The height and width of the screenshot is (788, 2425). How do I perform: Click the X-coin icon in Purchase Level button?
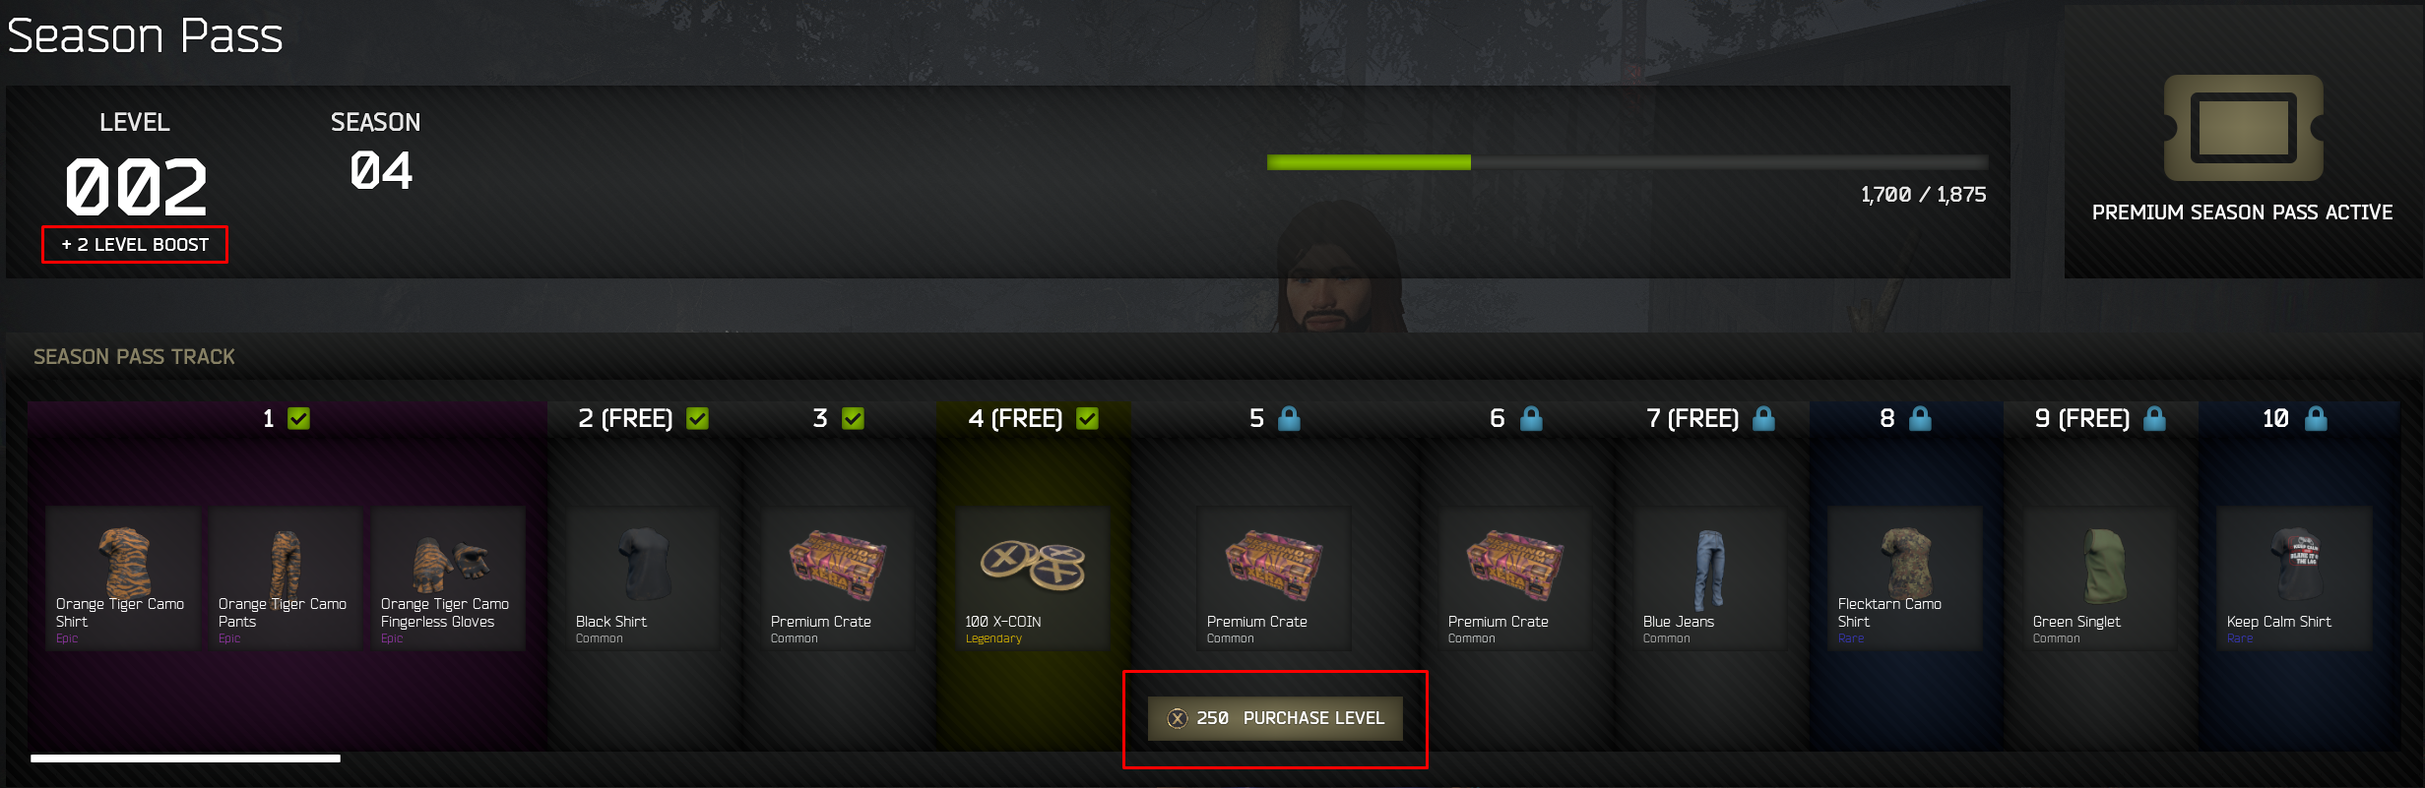pos(1178,718)
